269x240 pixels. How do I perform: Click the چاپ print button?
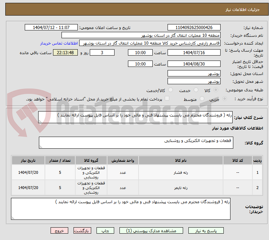(105, 230)
